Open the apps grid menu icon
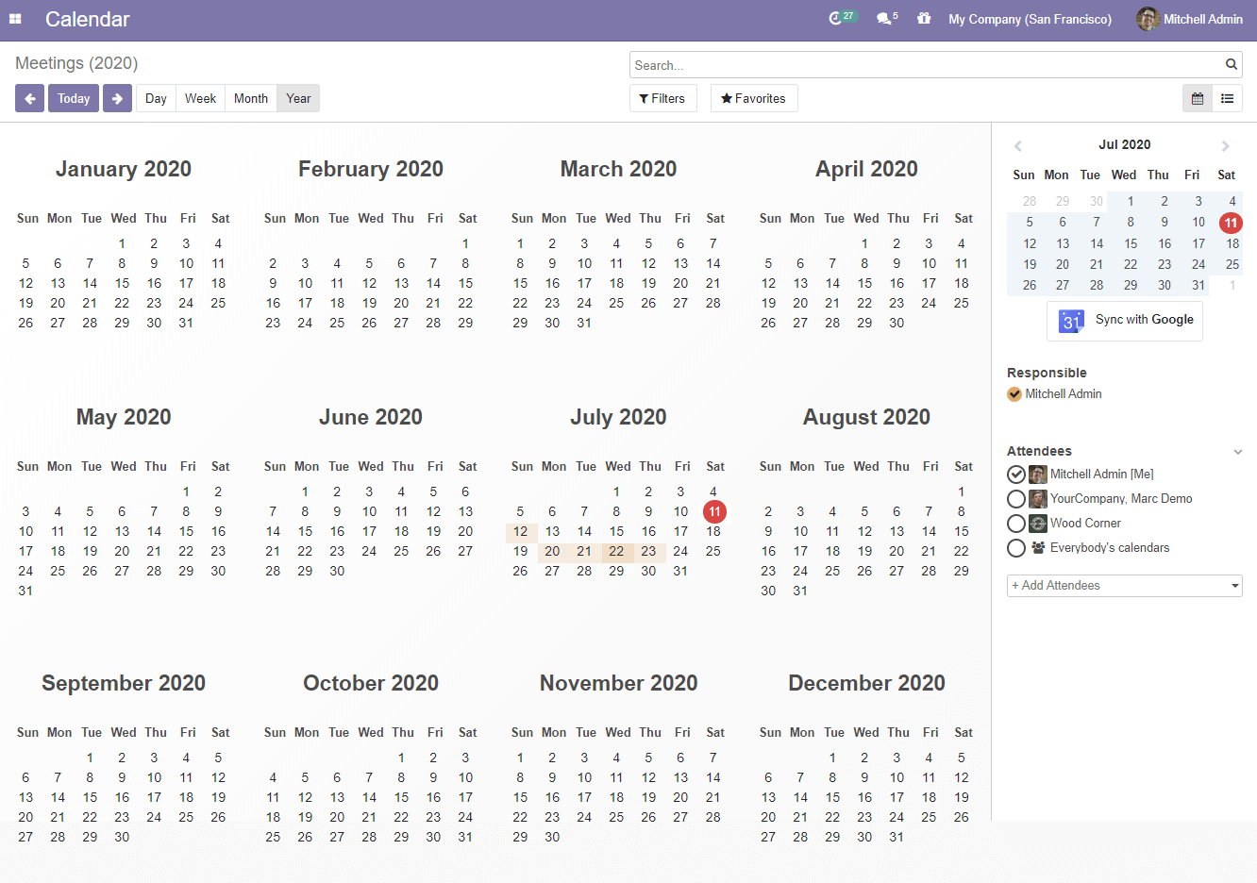Viewport: 1257px width, 883px height. [x=15, y=19]
